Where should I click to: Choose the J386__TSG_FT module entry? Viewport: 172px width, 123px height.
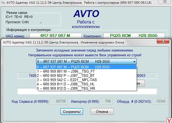click(87, 71)
